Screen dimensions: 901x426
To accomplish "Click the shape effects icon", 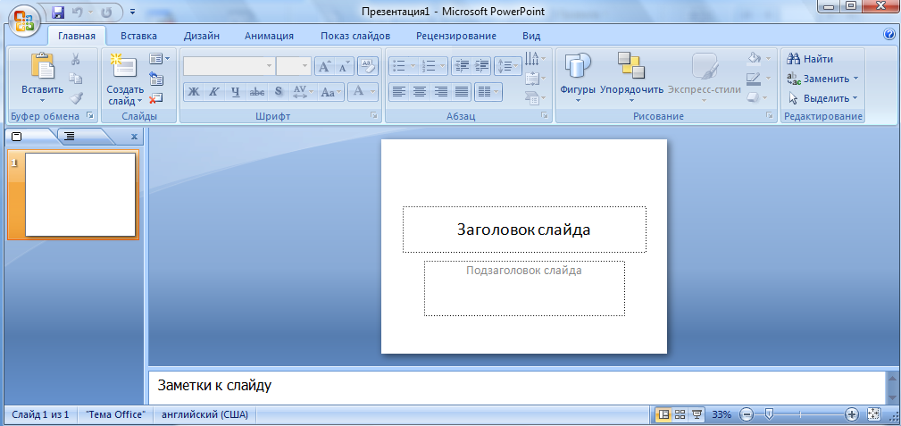I will point(754,97).
